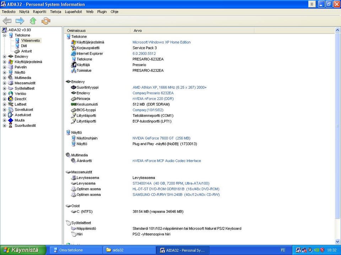341x255 pixels.
Task: Select the Yhteenveto tree icon
Action: pyautogui.click(x=17, y=40)
